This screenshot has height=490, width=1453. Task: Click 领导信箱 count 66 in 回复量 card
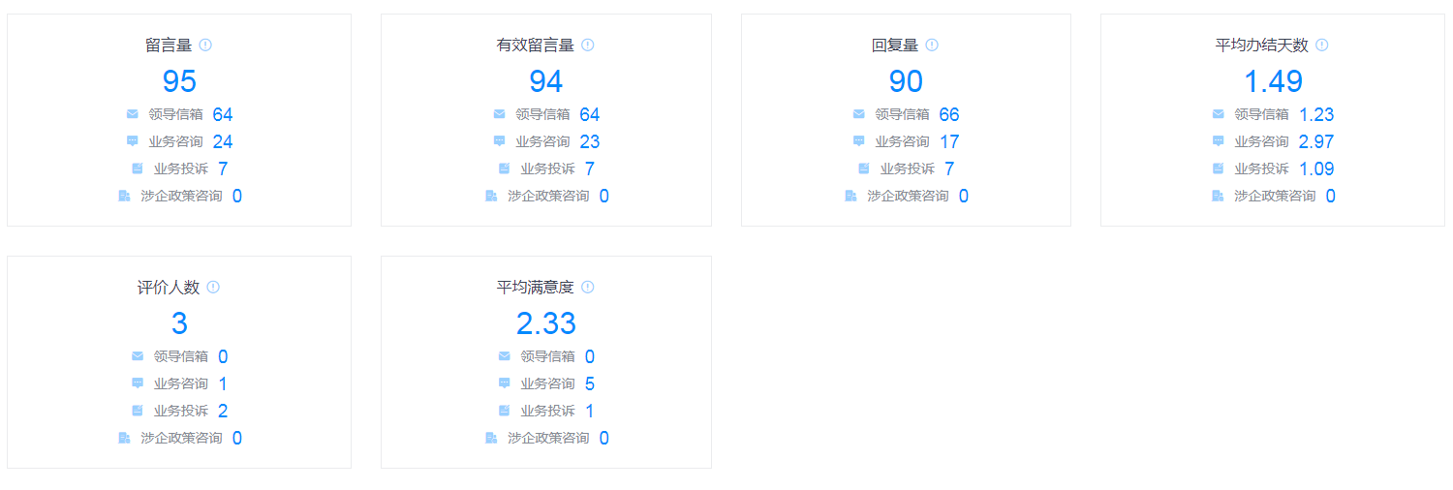coord(948,114)
